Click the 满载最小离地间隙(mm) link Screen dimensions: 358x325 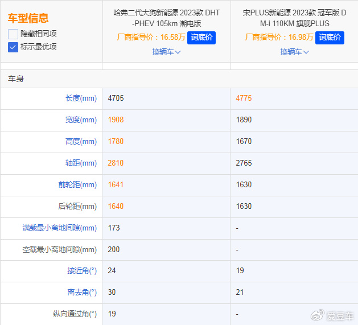pos(60,228)
